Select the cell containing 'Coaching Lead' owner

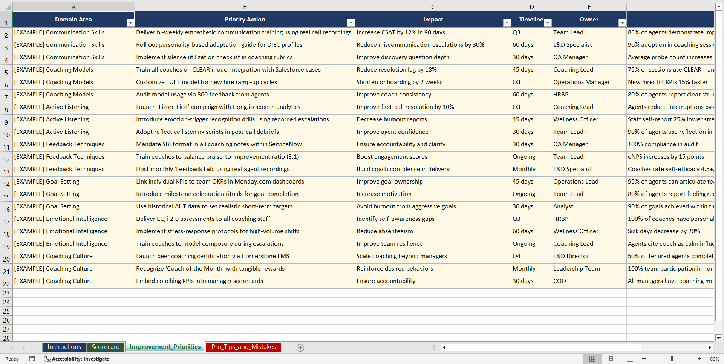(x=573, y=69)
